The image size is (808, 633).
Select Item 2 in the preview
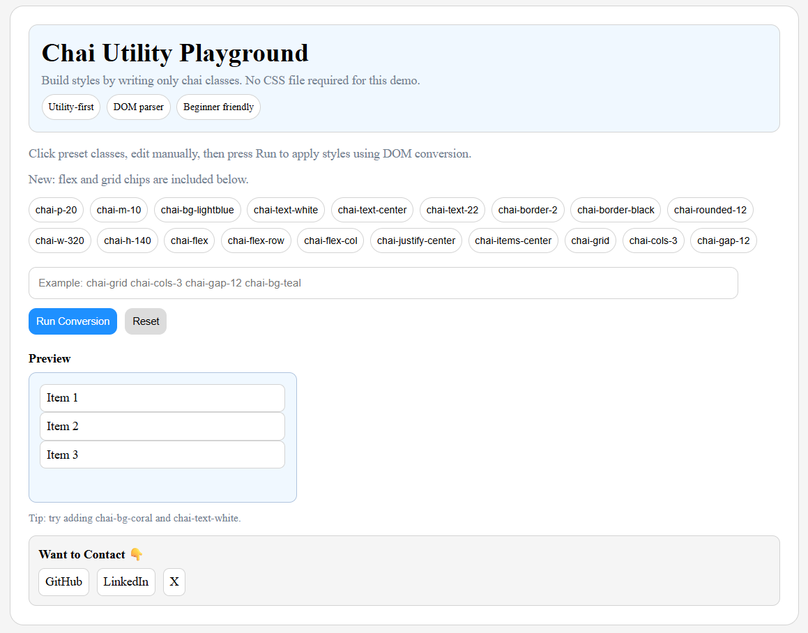coord(162,426)
